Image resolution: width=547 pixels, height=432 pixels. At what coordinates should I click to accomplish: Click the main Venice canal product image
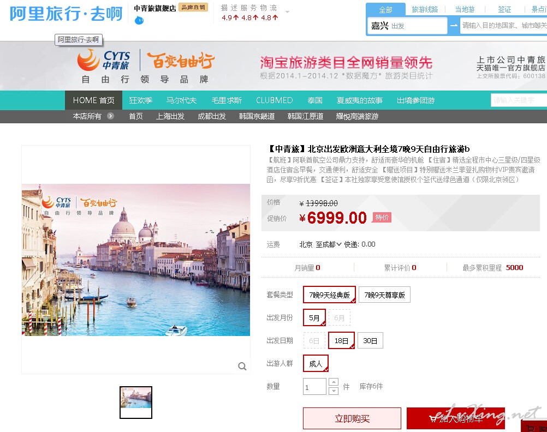[136, 260]
